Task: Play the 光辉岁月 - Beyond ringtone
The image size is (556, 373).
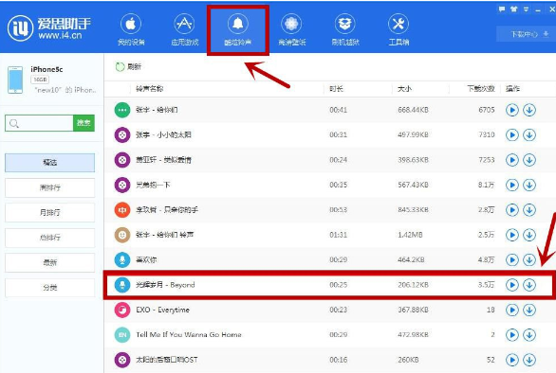Action: (512, 285)
